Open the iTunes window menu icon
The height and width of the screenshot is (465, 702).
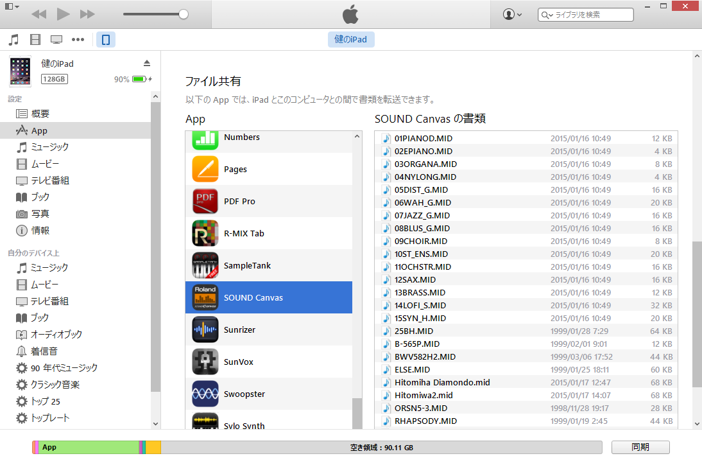pos(11,6)
